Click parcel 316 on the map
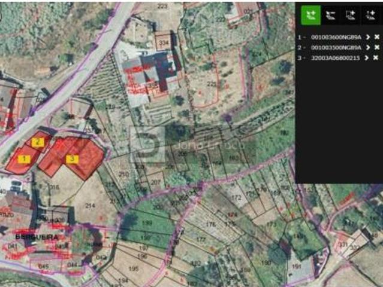 tap(54, 187)
